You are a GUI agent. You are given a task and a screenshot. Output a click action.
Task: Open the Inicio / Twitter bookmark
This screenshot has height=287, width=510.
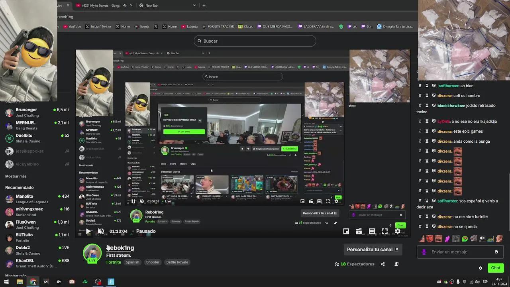click(98, 27)
